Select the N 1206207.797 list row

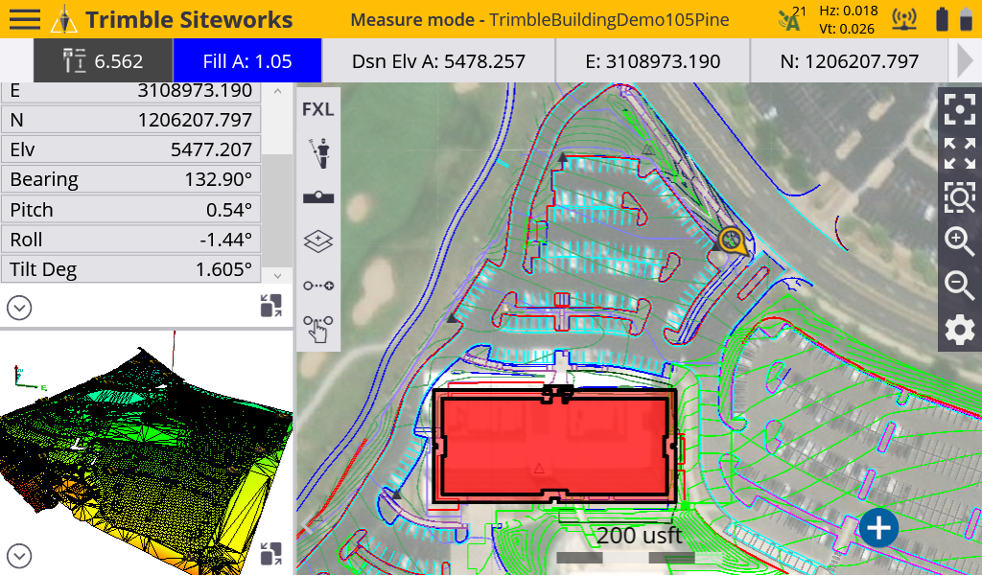point(130,120)
